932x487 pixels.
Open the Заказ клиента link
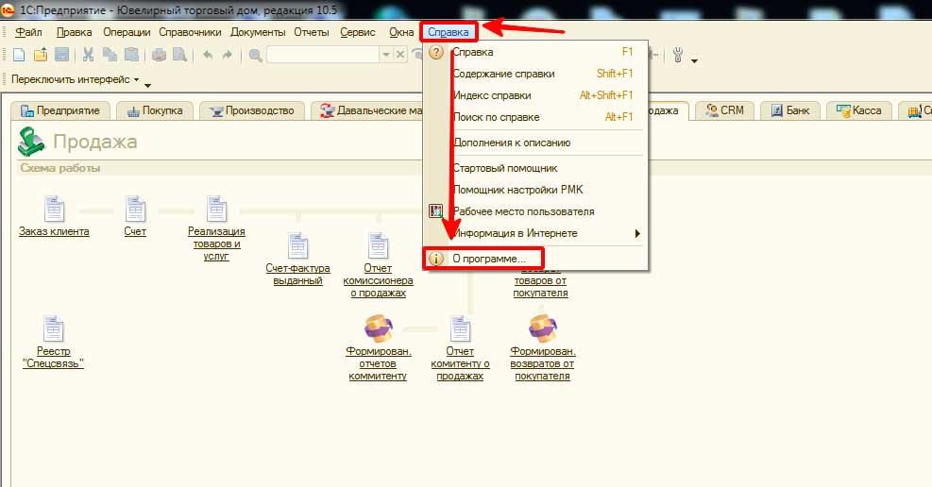pos(54,231)
